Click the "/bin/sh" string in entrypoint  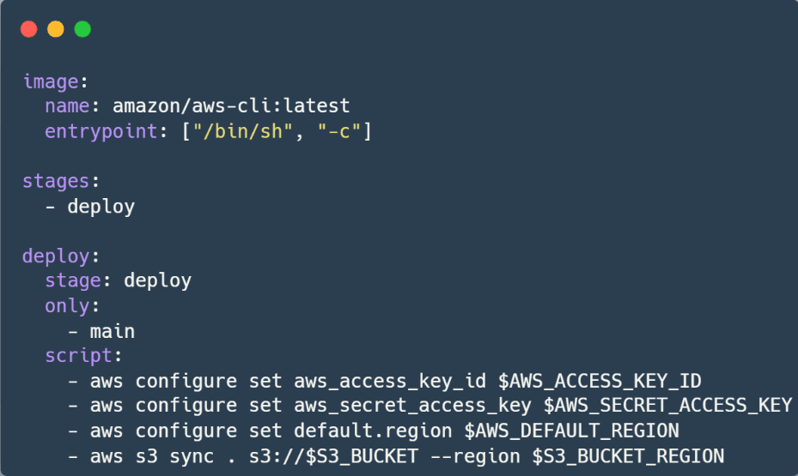pyautogui.click(x=243, y=131)
